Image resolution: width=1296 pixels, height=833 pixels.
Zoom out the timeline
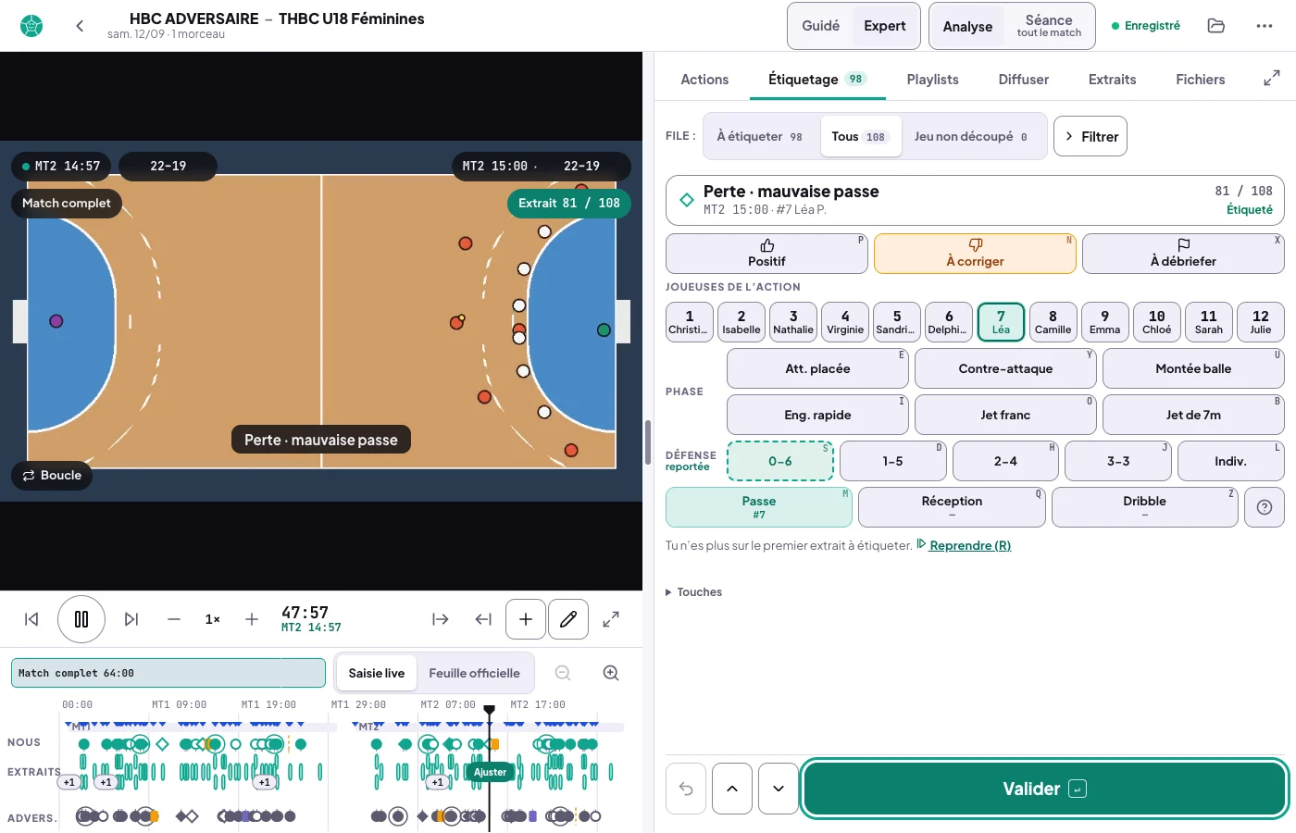tap(563, 673)
